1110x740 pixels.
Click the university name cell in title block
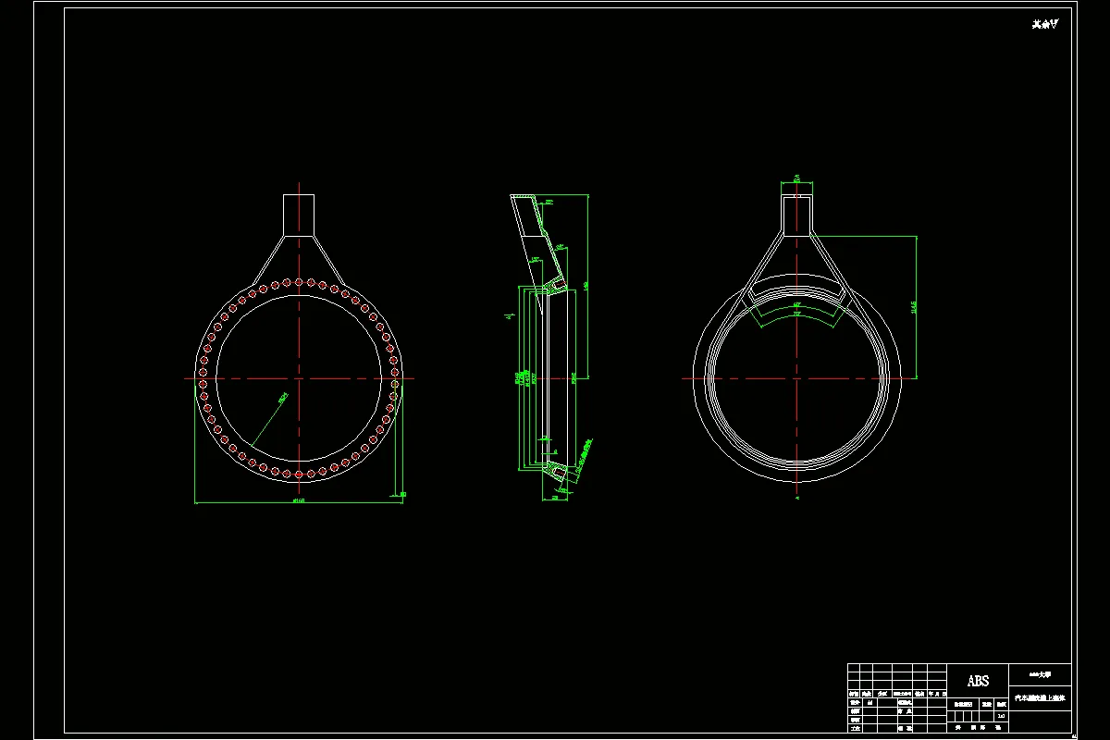pyautogui.click(x=1040, y=675)
